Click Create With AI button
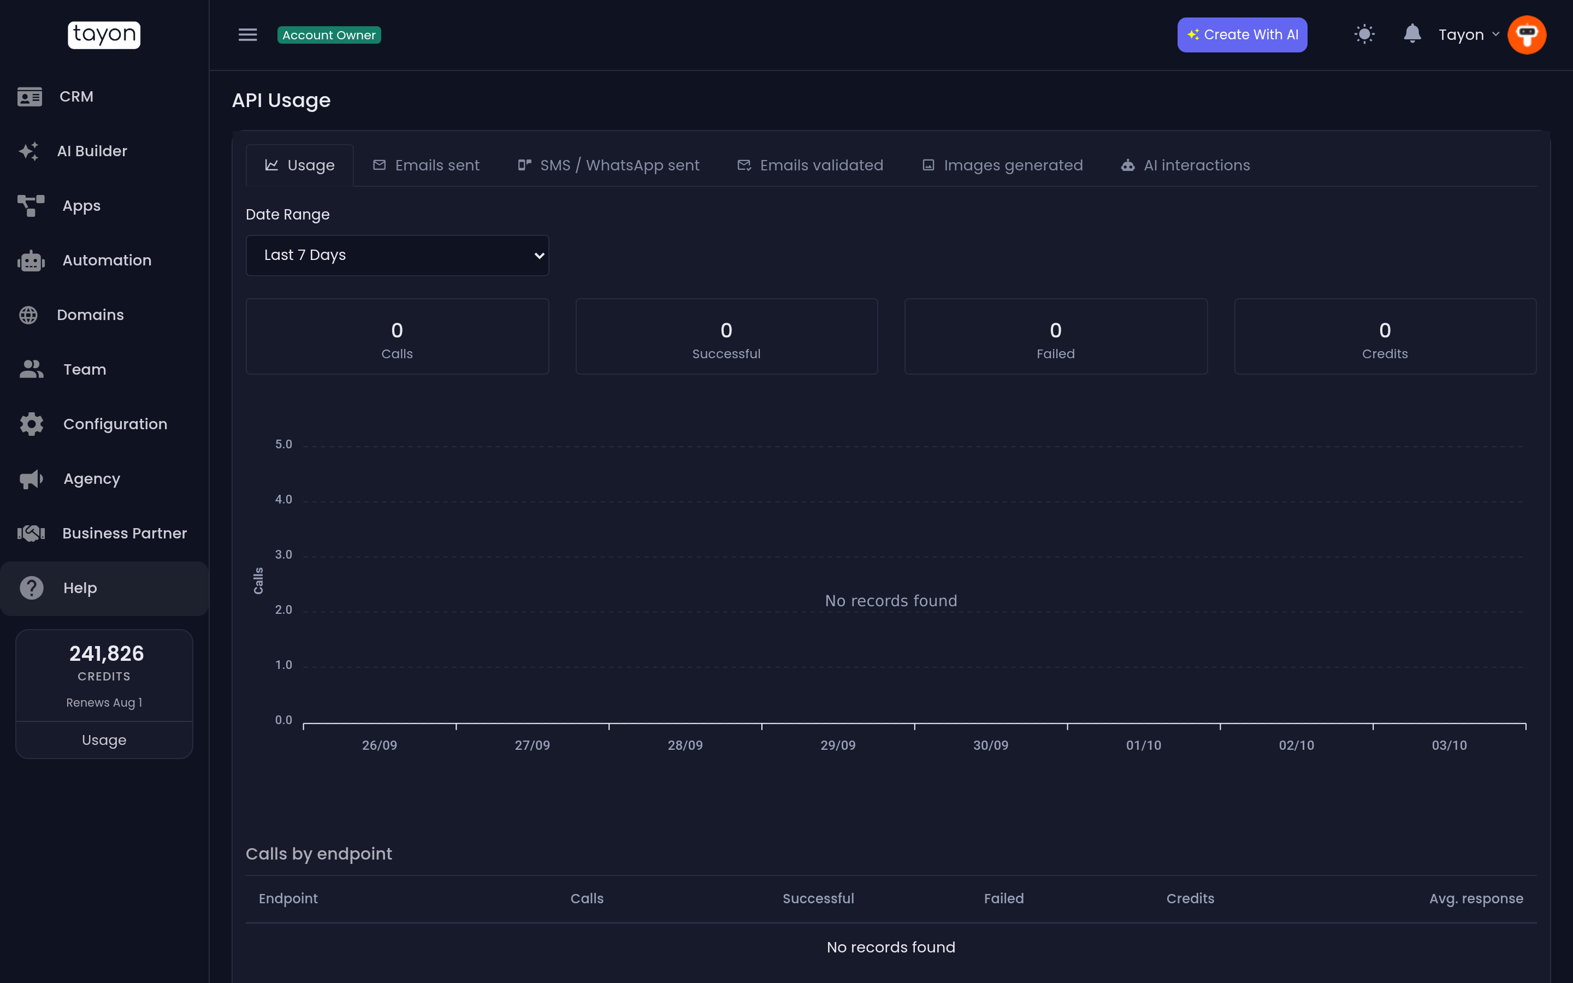Viewport: 1573px width, 983px height. click(x=1242, y=35)
